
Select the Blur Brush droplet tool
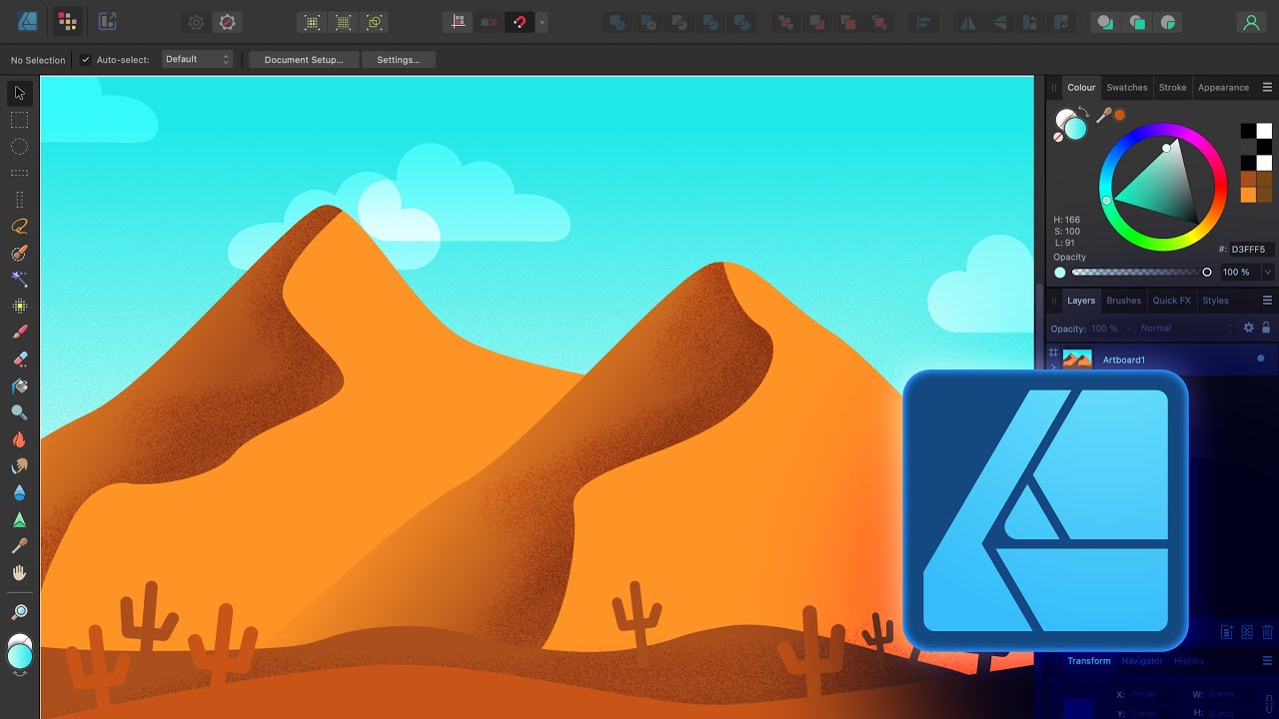[x=19, y=493]
